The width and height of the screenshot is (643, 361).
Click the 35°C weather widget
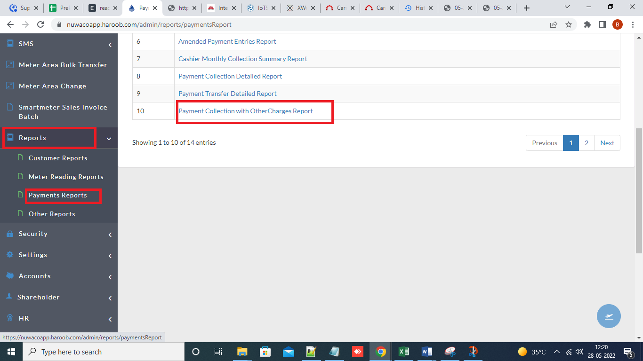(x=532, y=352)
